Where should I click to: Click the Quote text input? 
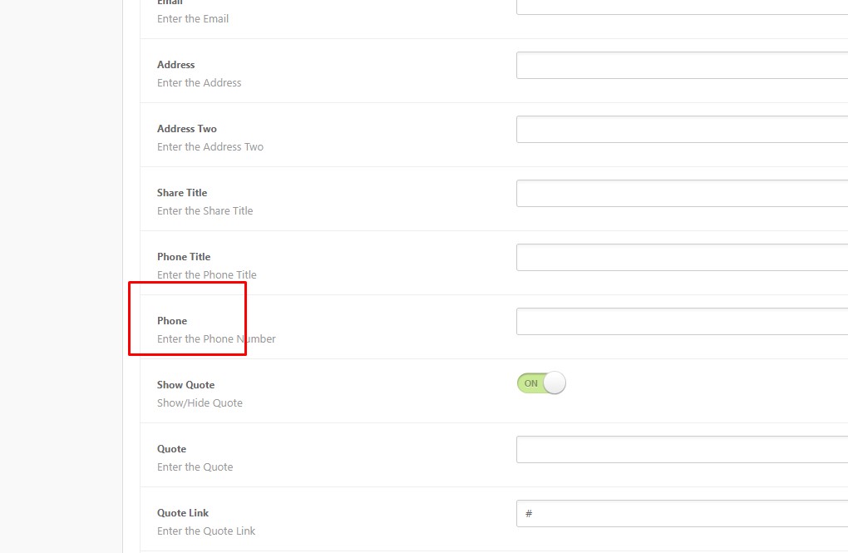pos(682,450)
